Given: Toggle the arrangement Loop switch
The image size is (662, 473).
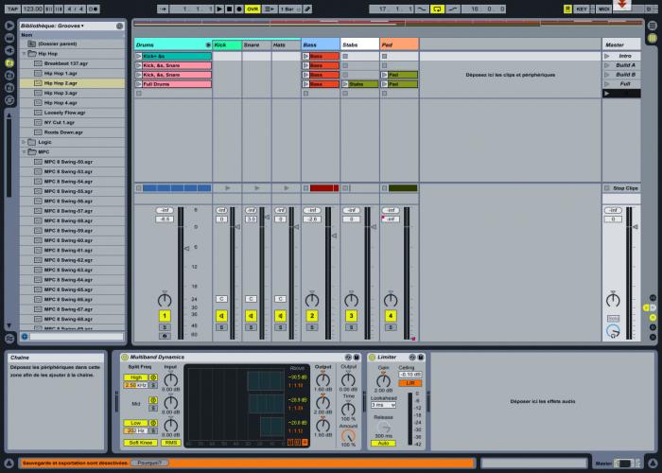Looking at the screenshot, I should [x=437, y=9].
